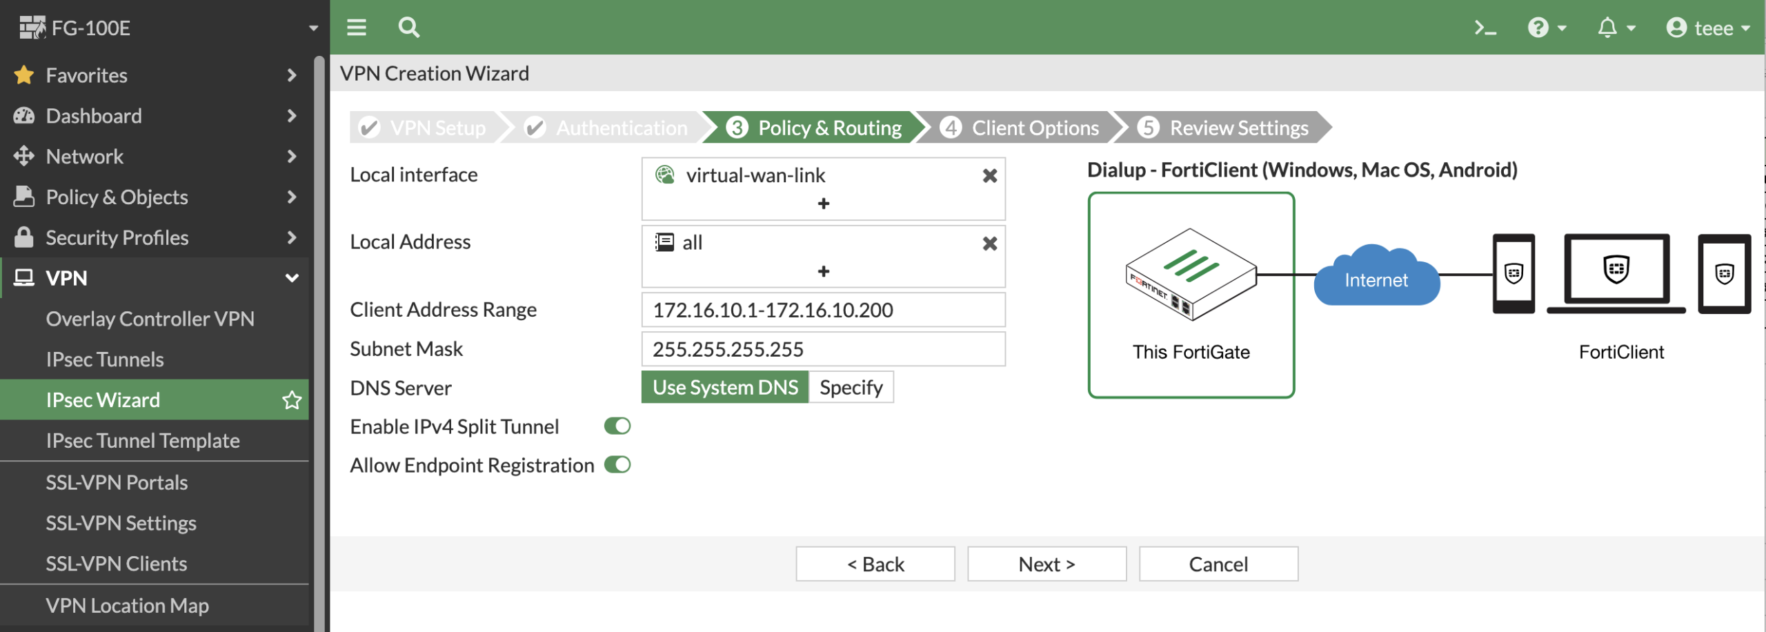Screen dimensions: 1766x632
Task: Click the Client Address Range field
Action: click(822, 310)
